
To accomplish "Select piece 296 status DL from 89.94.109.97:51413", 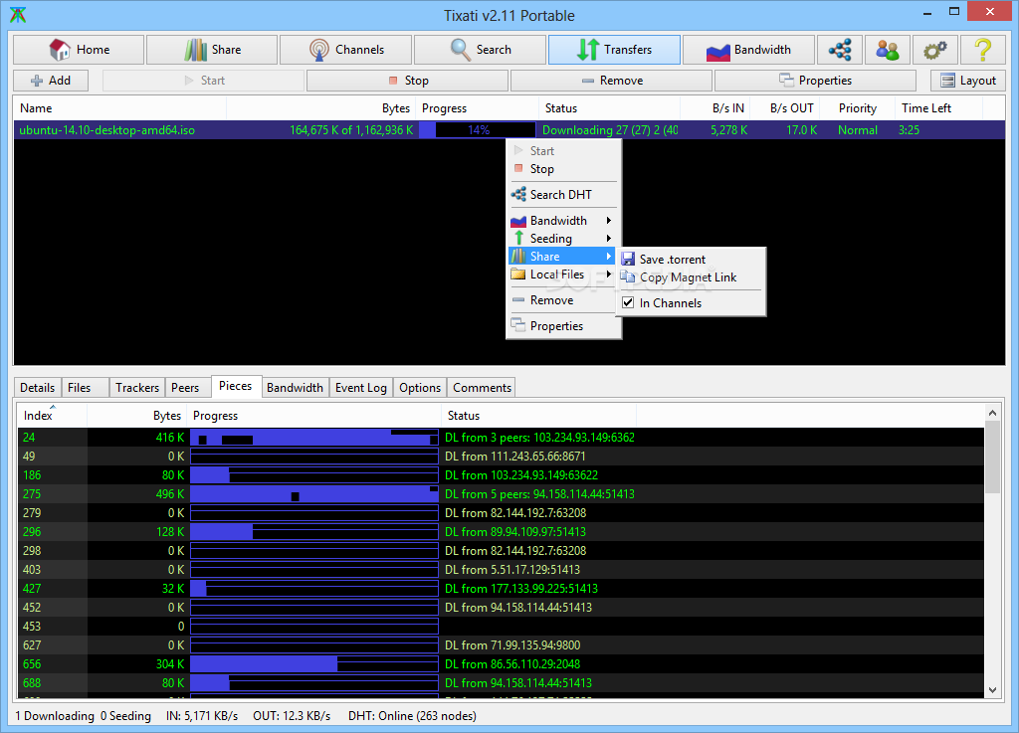I will (515, 532).
